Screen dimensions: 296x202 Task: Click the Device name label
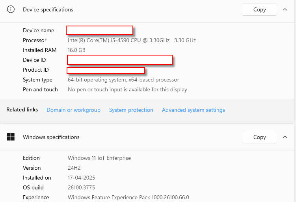click(39, 30)
